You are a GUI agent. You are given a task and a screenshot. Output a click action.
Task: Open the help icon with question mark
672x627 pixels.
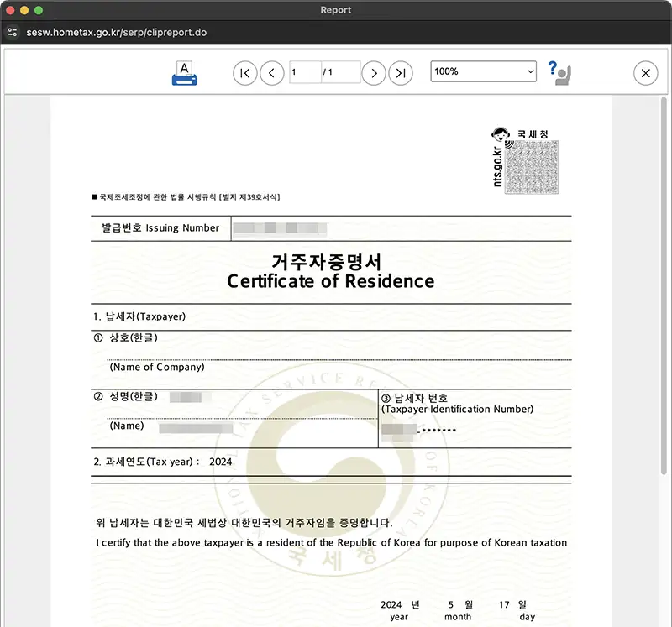tap(559, 73)
